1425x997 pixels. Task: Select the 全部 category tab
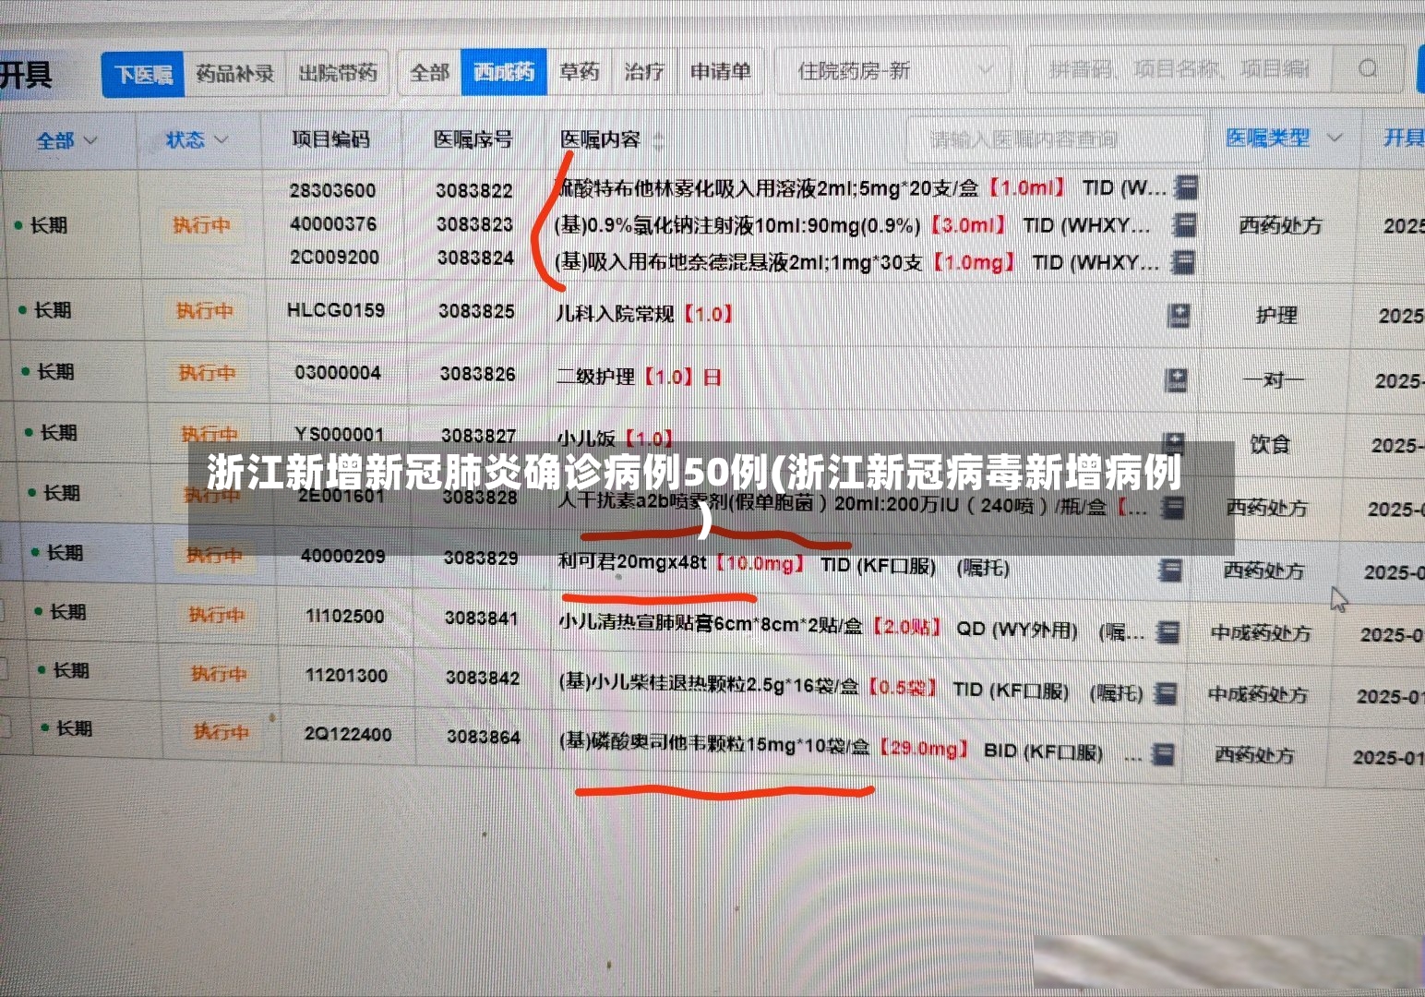pos(429,72)
